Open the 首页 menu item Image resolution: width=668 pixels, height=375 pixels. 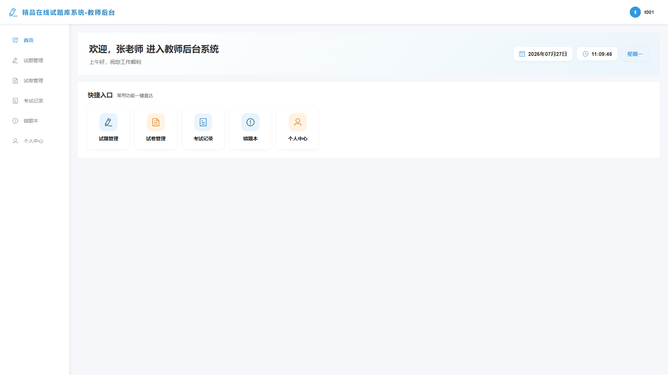34,40
